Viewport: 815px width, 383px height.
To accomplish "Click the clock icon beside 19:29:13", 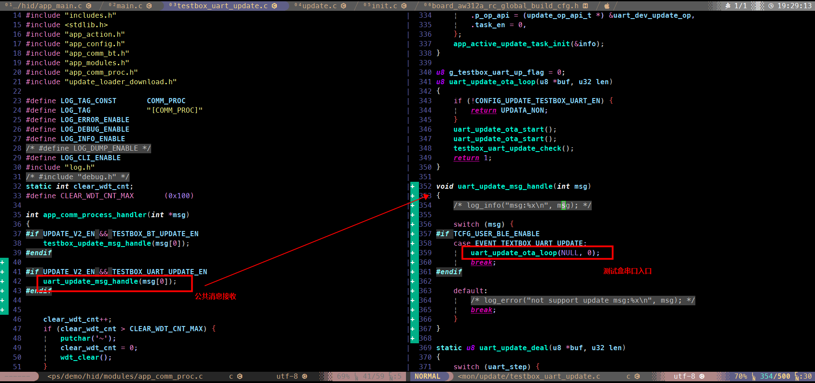I will coord(771,6).
